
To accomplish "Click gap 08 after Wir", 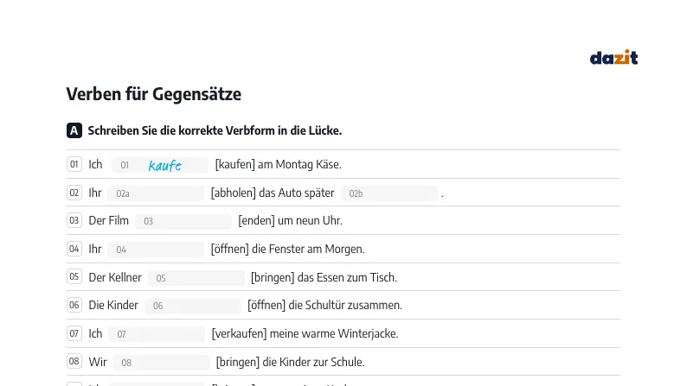I will (162, 363).
